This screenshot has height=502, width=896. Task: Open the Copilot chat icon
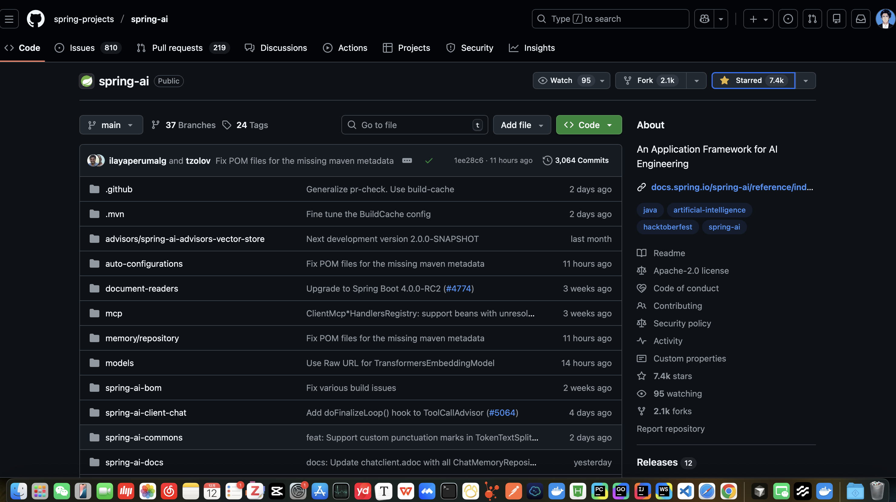tap(704, 19)
